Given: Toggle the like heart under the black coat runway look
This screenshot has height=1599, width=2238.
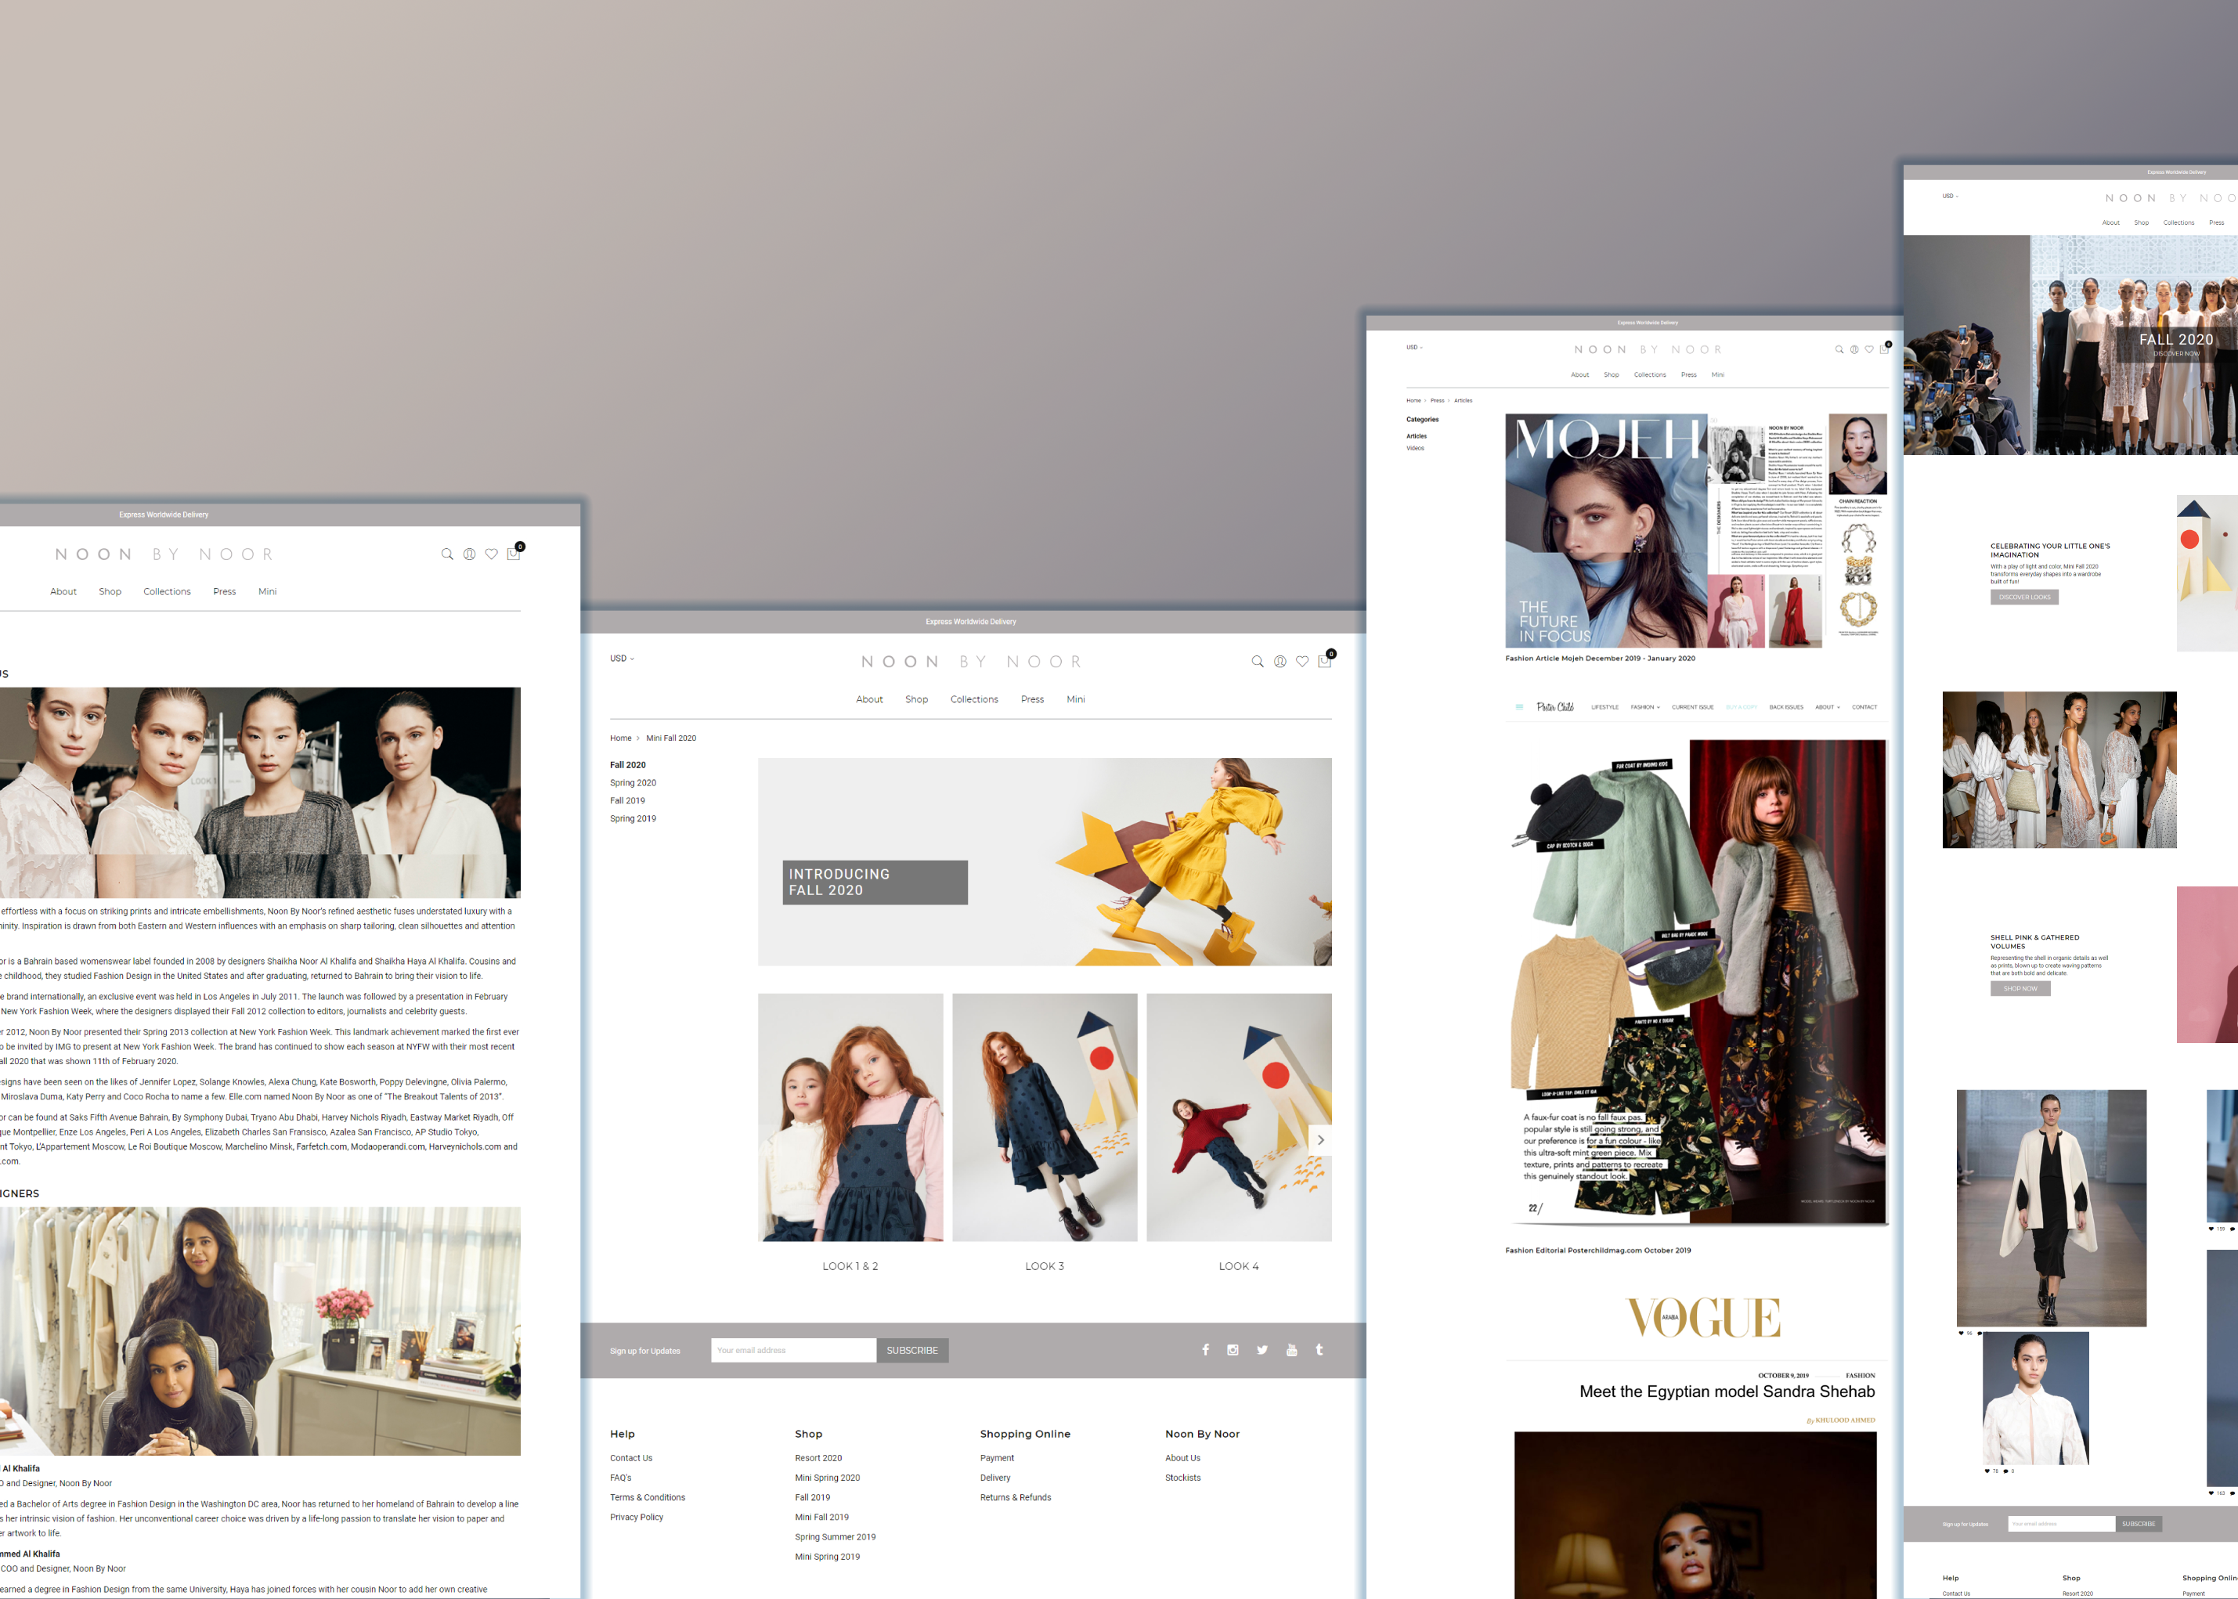Looking at the screenshot, I should pyautogui.click(x=1960, y=1334).
